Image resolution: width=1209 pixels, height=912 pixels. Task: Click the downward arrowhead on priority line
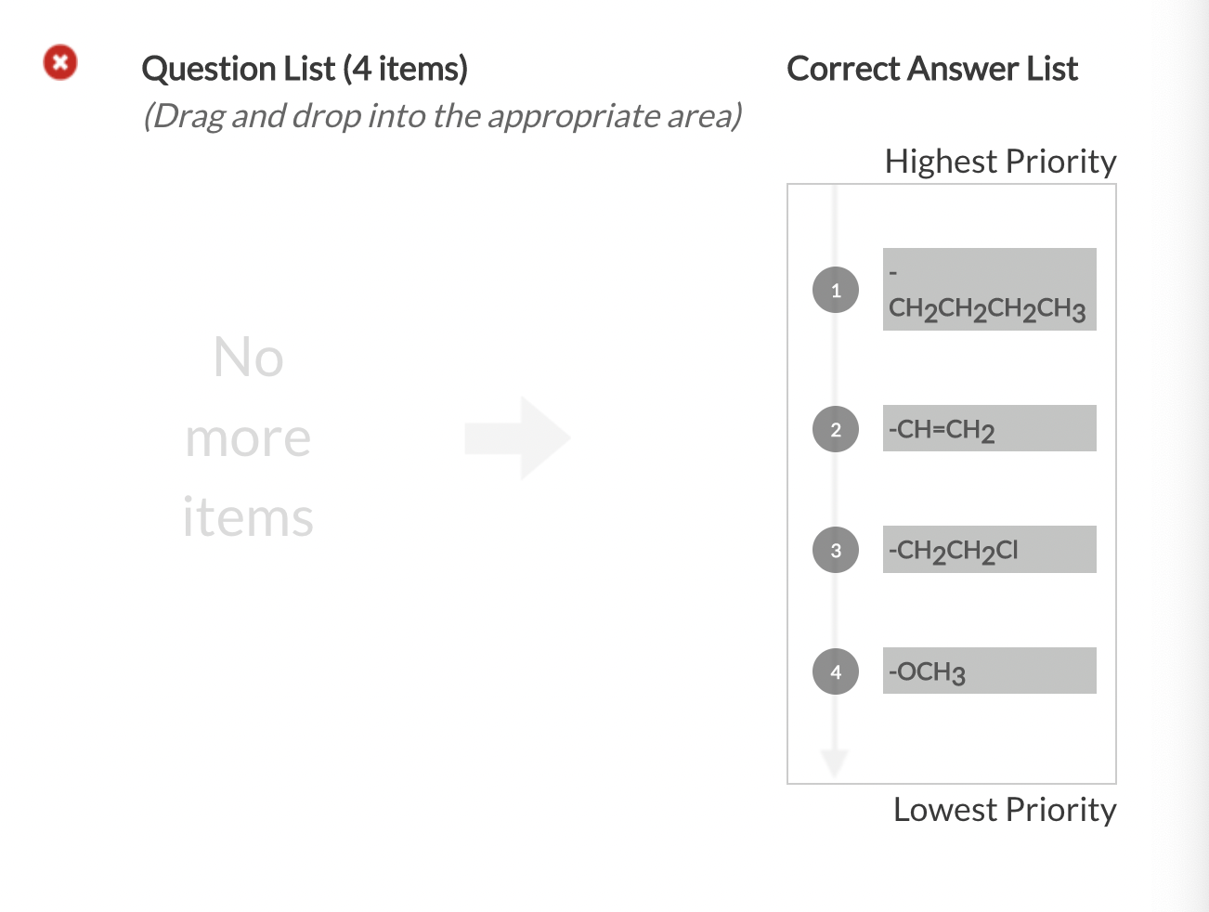835,762
